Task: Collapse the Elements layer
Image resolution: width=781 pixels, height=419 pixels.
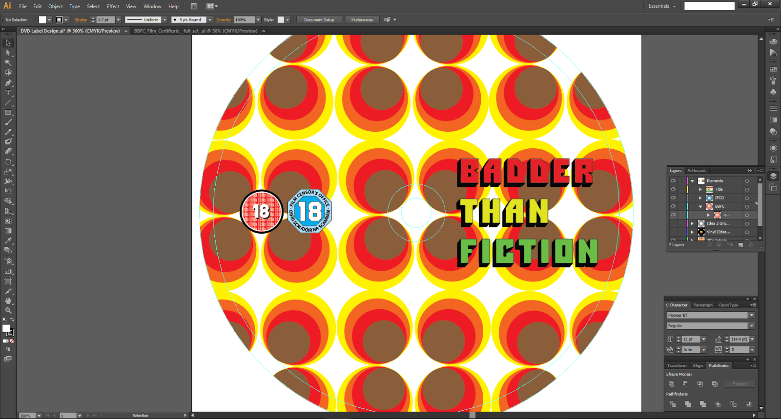Action: [692, 181]
